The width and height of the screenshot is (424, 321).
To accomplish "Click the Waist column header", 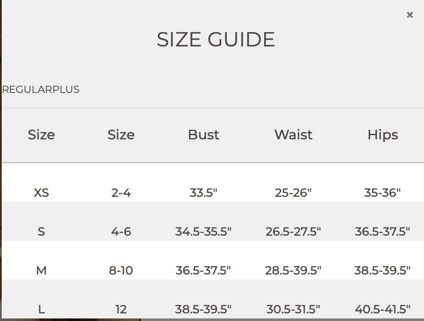I will pyautogui.click(x=293, y=135).
